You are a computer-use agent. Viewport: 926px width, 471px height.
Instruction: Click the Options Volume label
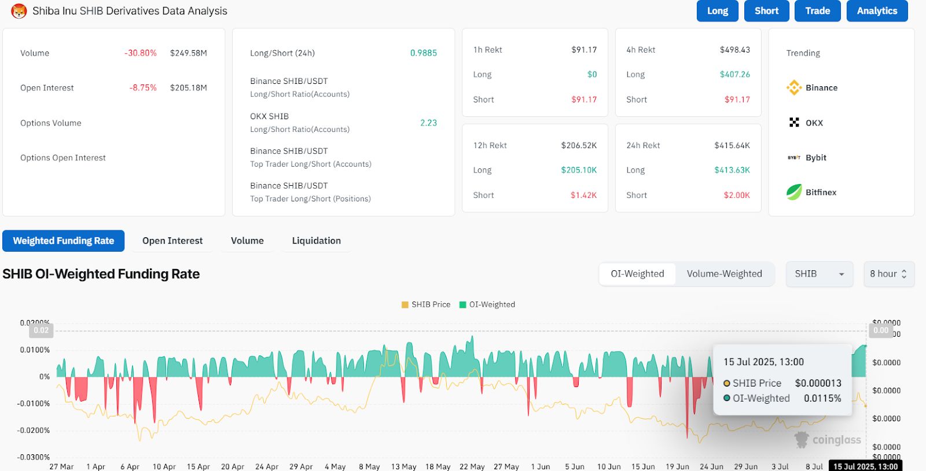[x=51, y=123]
